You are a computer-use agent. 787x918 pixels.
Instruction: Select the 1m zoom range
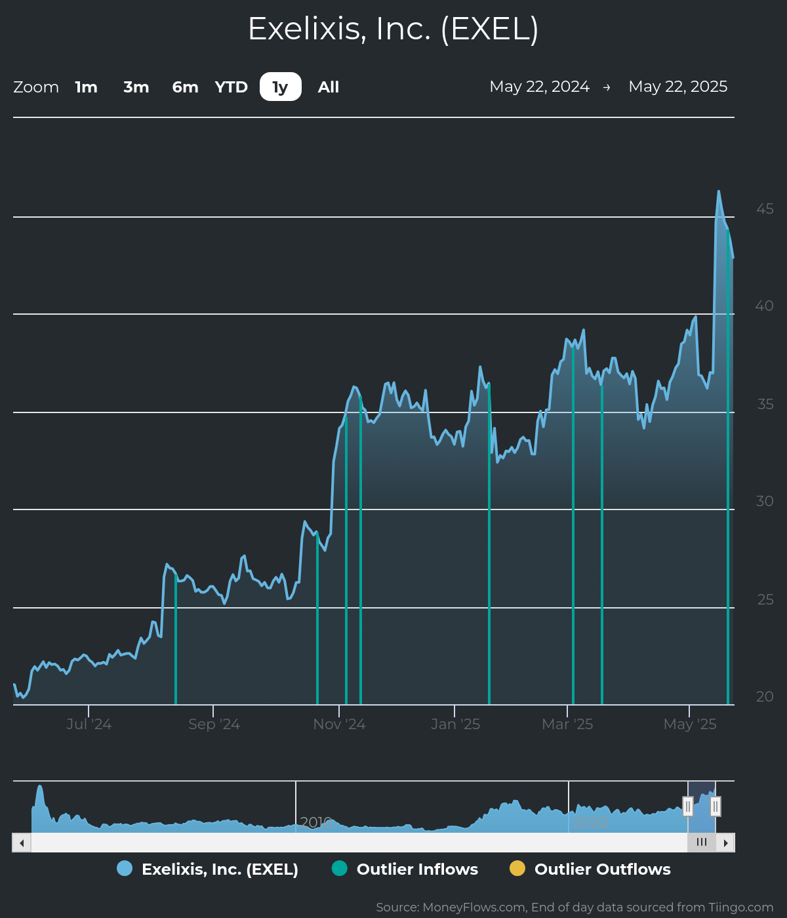pos(86,87)
